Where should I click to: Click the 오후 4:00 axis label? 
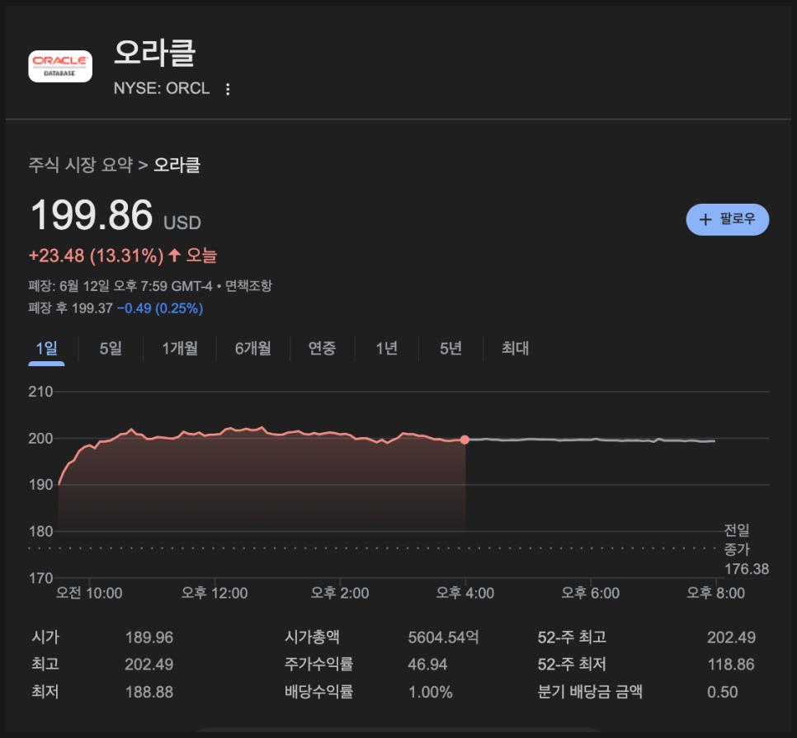pos(465,593)
